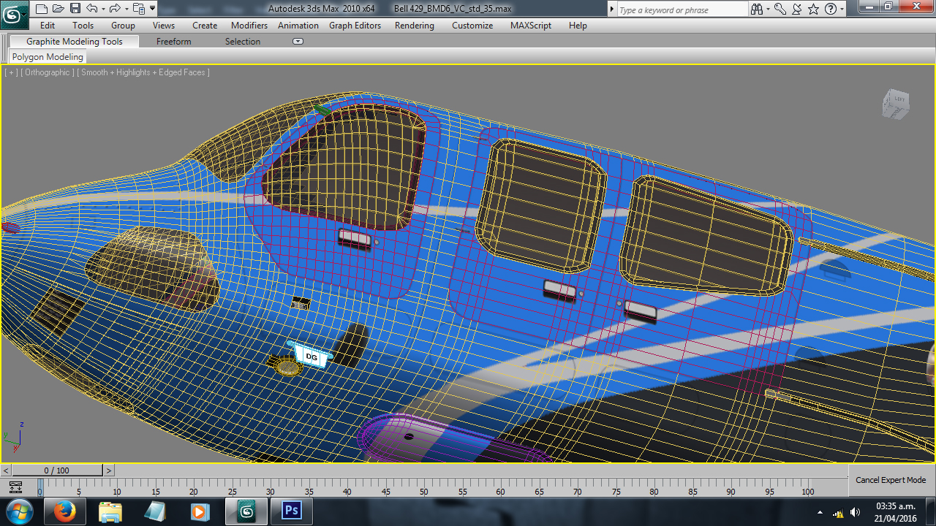Click frame 100 on the timeline ruler
This screenshot has width=936, height=526.
(808, 492)
